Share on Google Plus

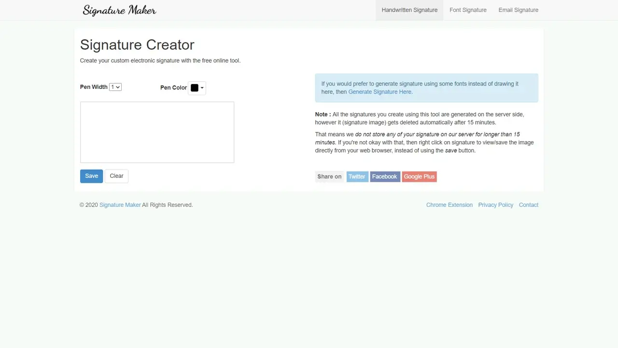pyautogui.click(x=419, y=176)
